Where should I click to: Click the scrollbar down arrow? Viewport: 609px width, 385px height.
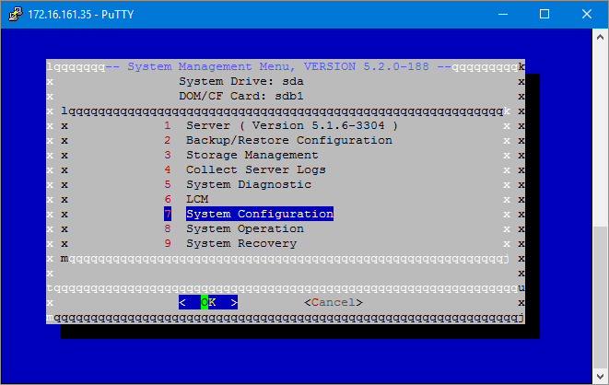pos(600,377)
